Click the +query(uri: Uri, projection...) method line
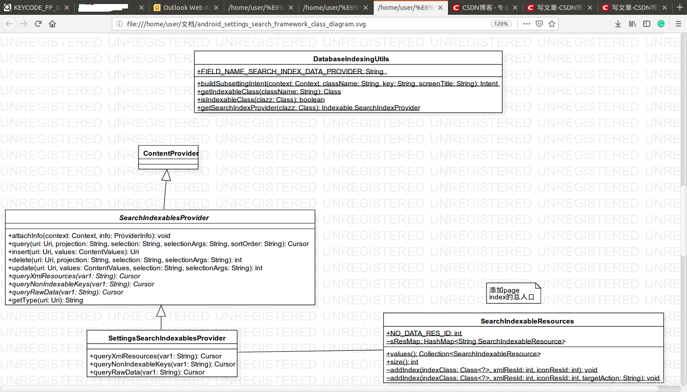The width and height of the screenshot is (687, 392). [158, 244]
